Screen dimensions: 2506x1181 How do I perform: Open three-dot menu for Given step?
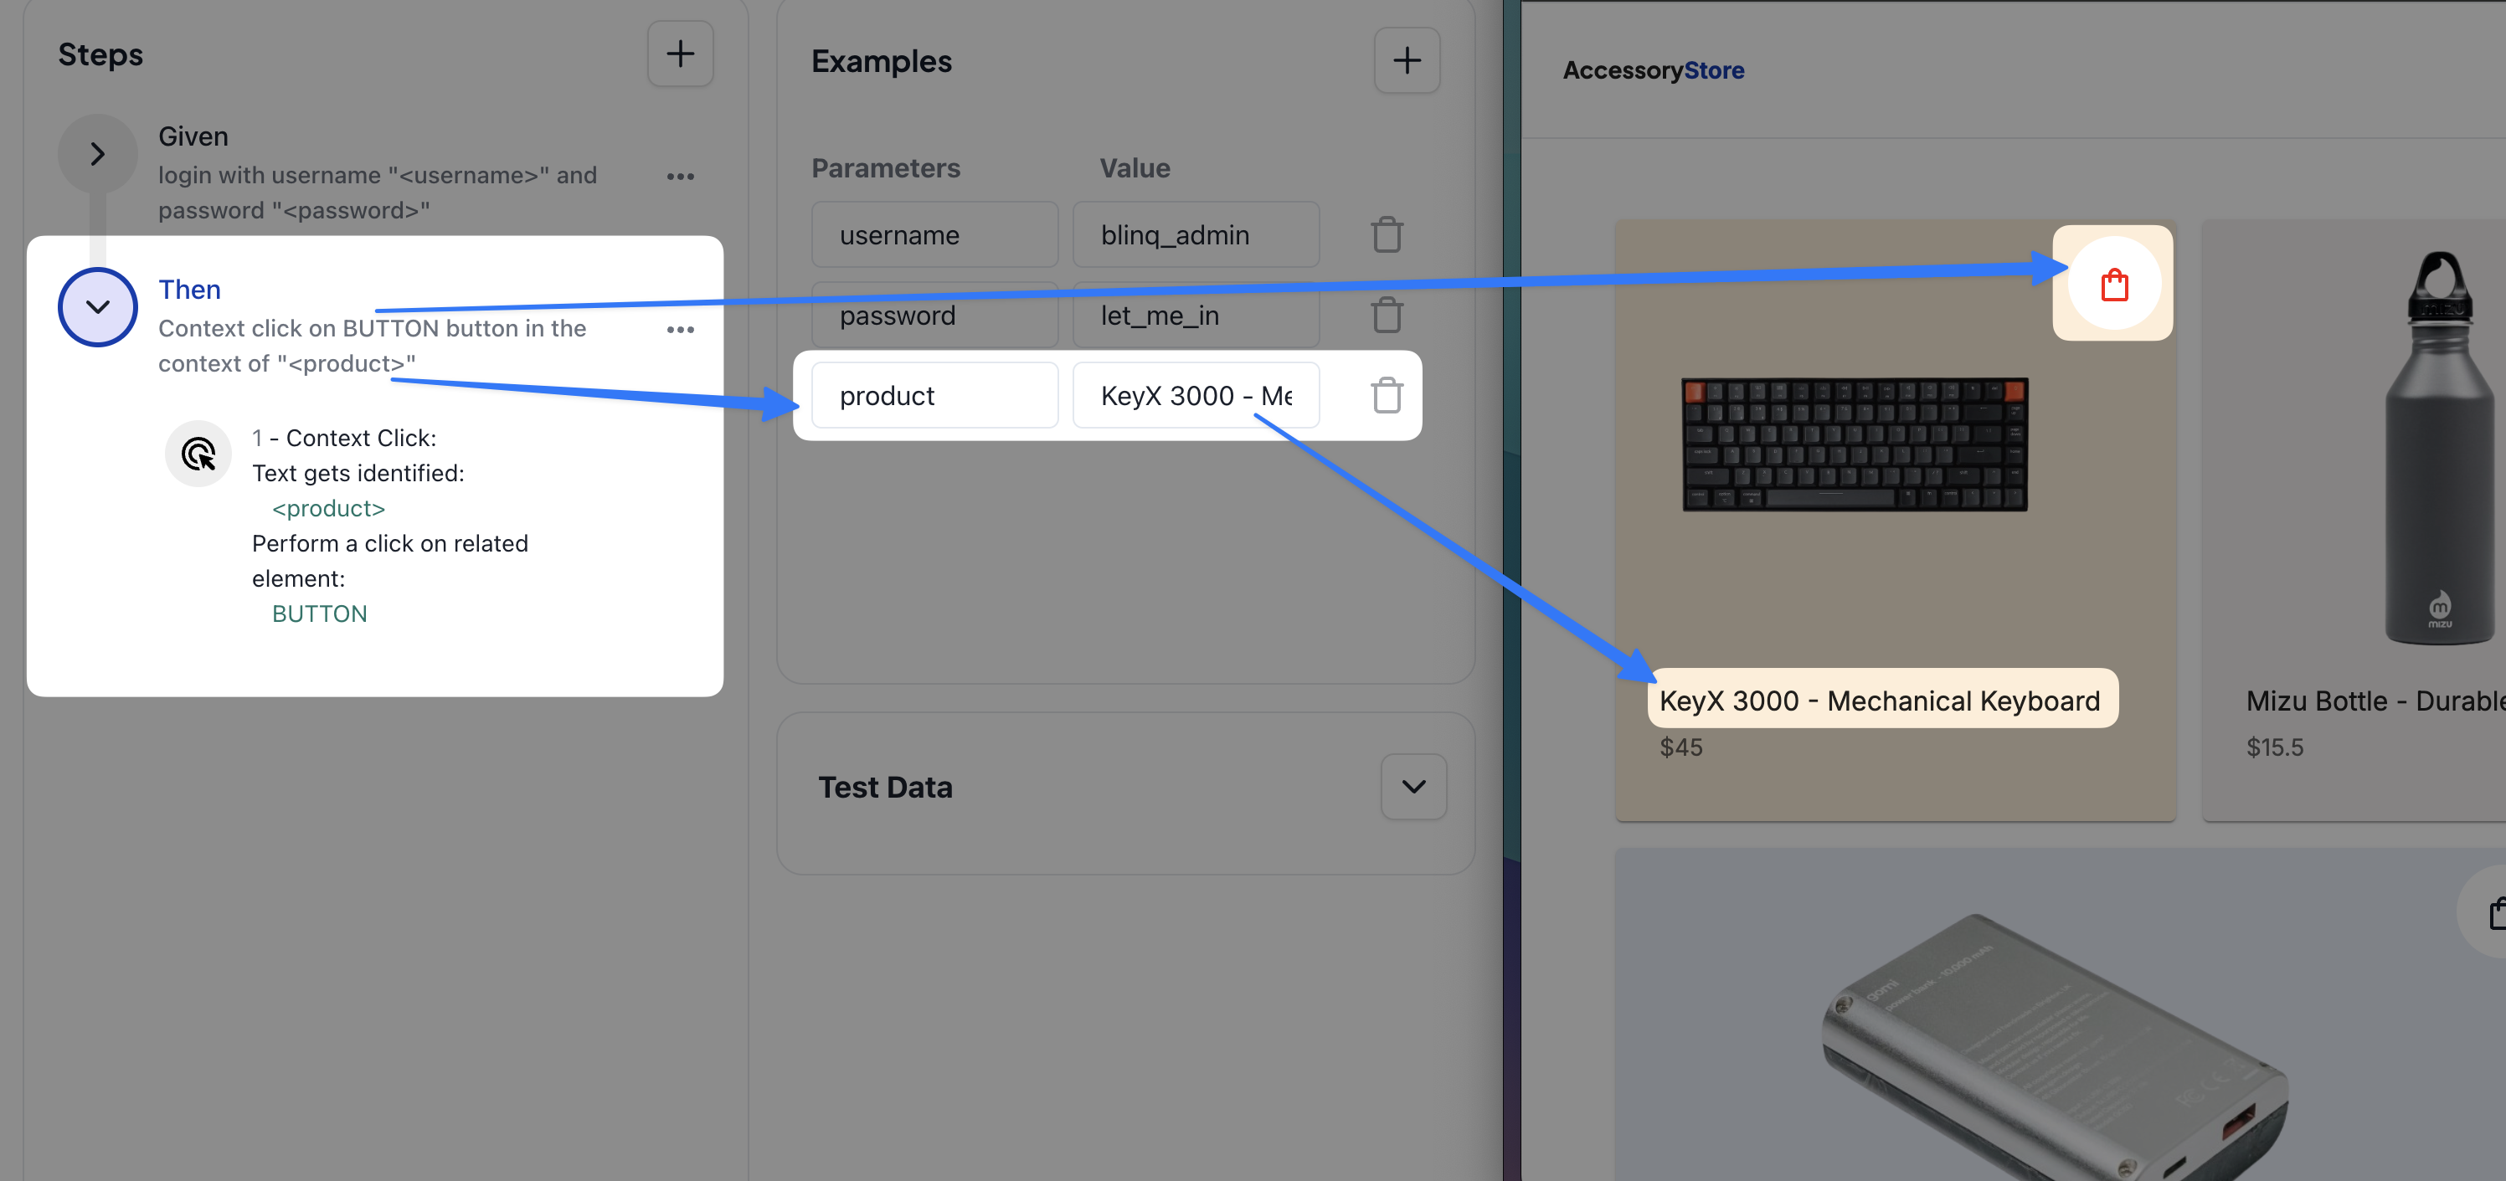(x=680, y=176)
